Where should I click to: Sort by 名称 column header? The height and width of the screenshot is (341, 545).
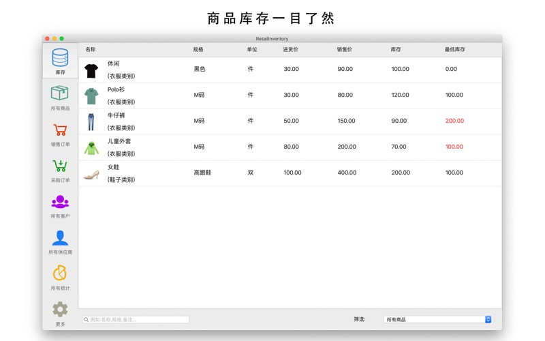[91, 50]
